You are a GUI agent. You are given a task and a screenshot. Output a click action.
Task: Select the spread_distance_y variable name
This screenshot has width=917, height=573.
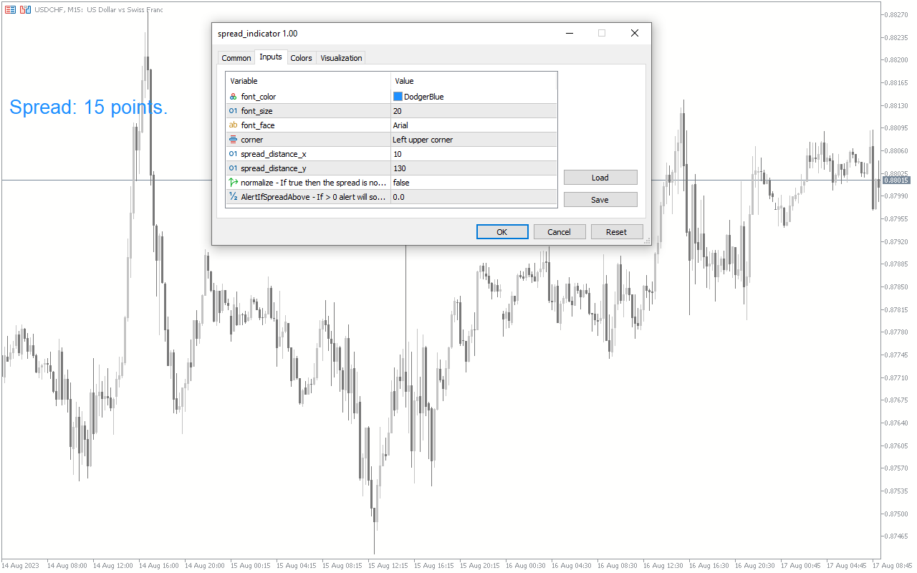point(274,168)
